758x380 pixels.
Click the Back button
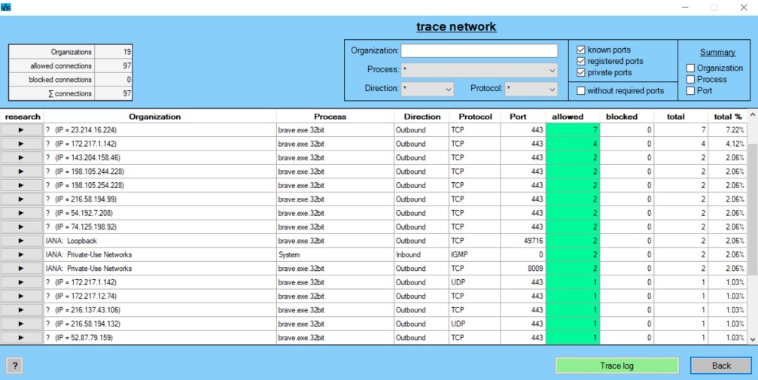(x=721, y=366)
